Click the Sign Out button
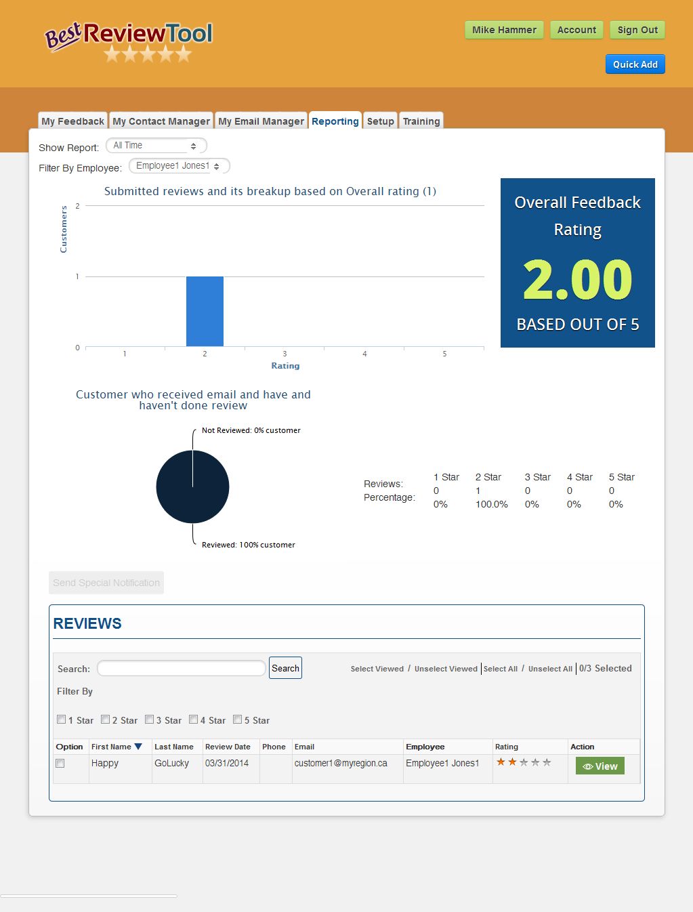This screenshot has height=912, width=693. (x=637, y=30)
